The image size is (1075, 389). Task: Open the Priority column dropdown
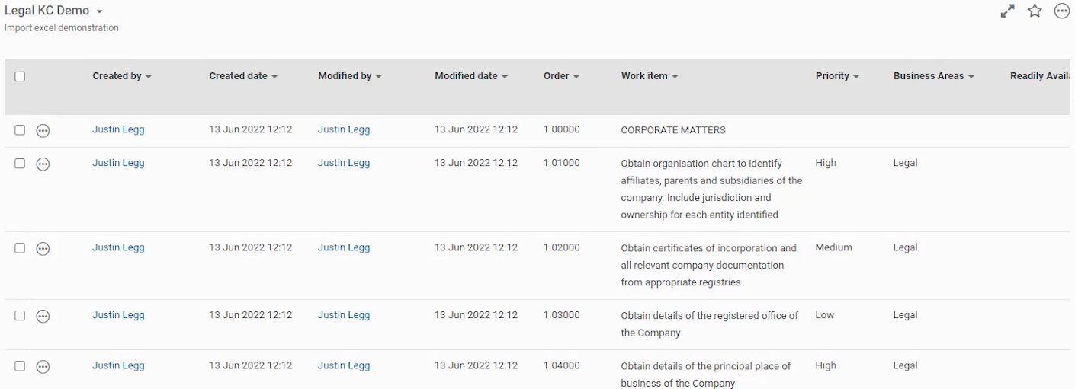856,77
